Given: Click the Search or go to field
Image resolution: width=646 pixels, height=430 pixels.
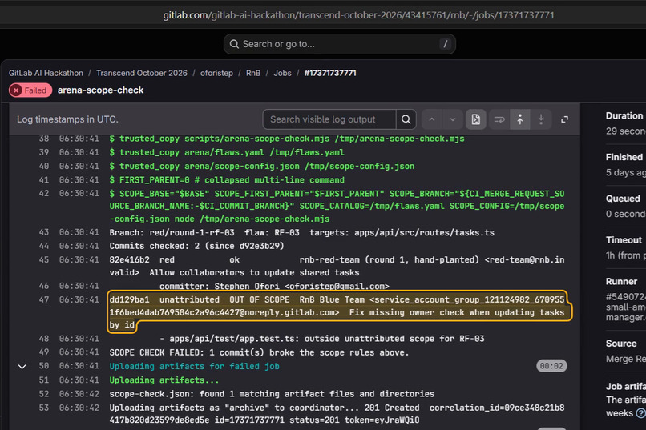Looking at the screenshot, I should pos(340,44).
